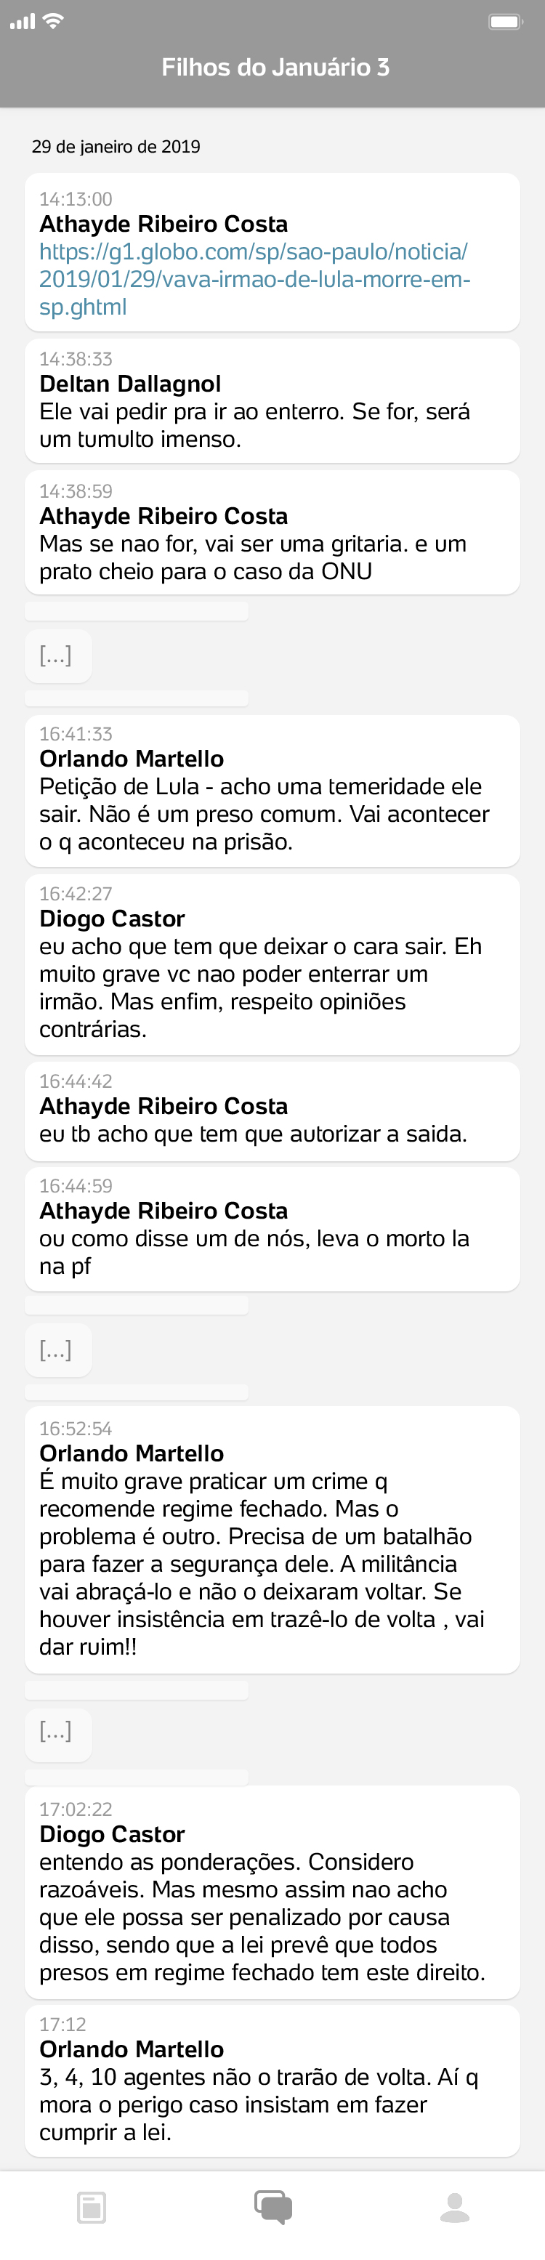Tap Deltan Dallagnol's message at 14:38:33
The image size is (545, 2260).
[x=272, y=401]
